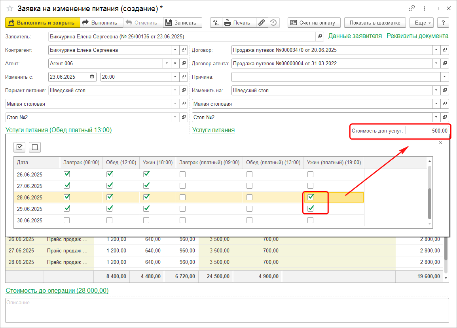Expand the Договор dropdown list
Viewport: 457px width, 328px height.
point(436,50)
